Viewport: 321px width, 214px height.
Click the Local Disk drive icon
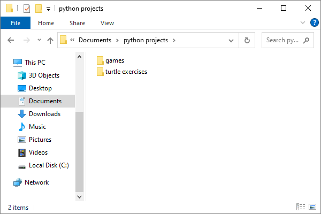22,167
